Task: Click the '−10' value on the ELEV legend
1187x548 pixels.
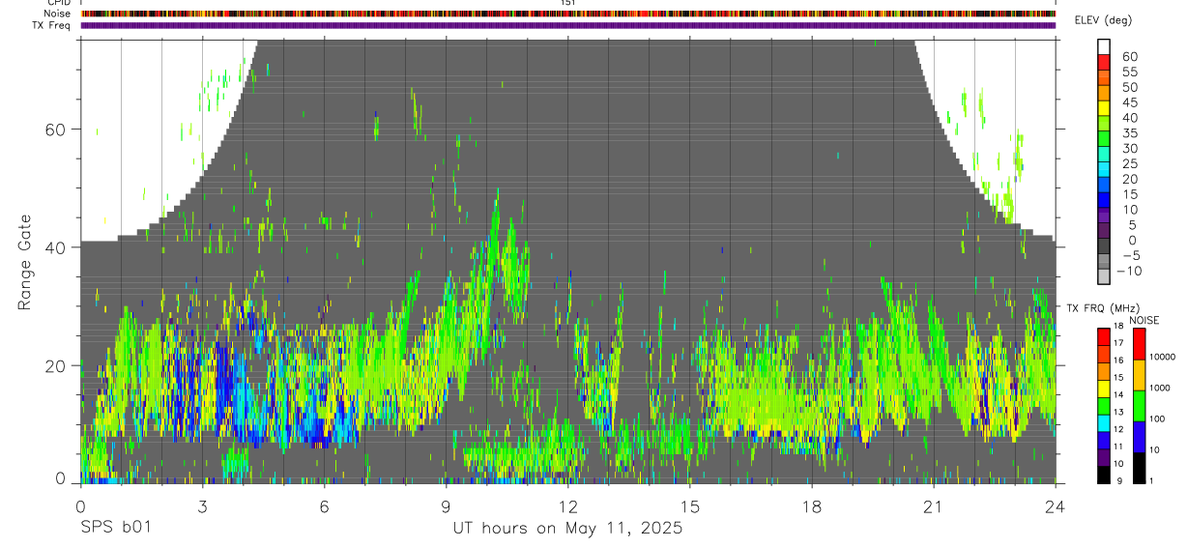Action: [x=1128, y=271]
